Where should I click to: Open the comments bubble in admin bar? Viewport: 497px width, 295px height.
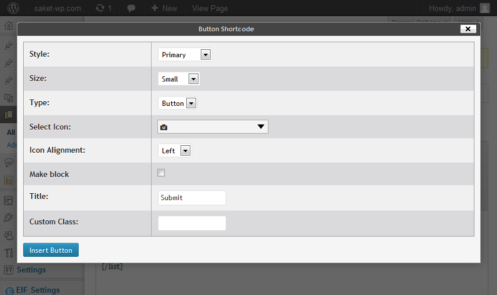pyautogui.click(x=131, y=9)
